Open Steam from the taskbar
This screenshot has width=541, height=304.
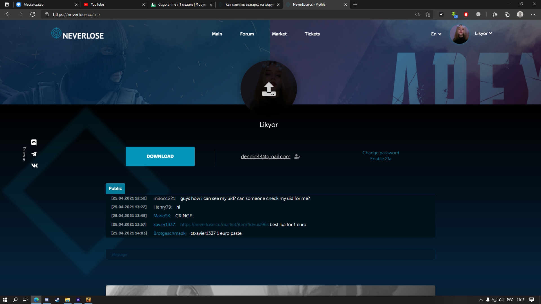click(57, 300)
